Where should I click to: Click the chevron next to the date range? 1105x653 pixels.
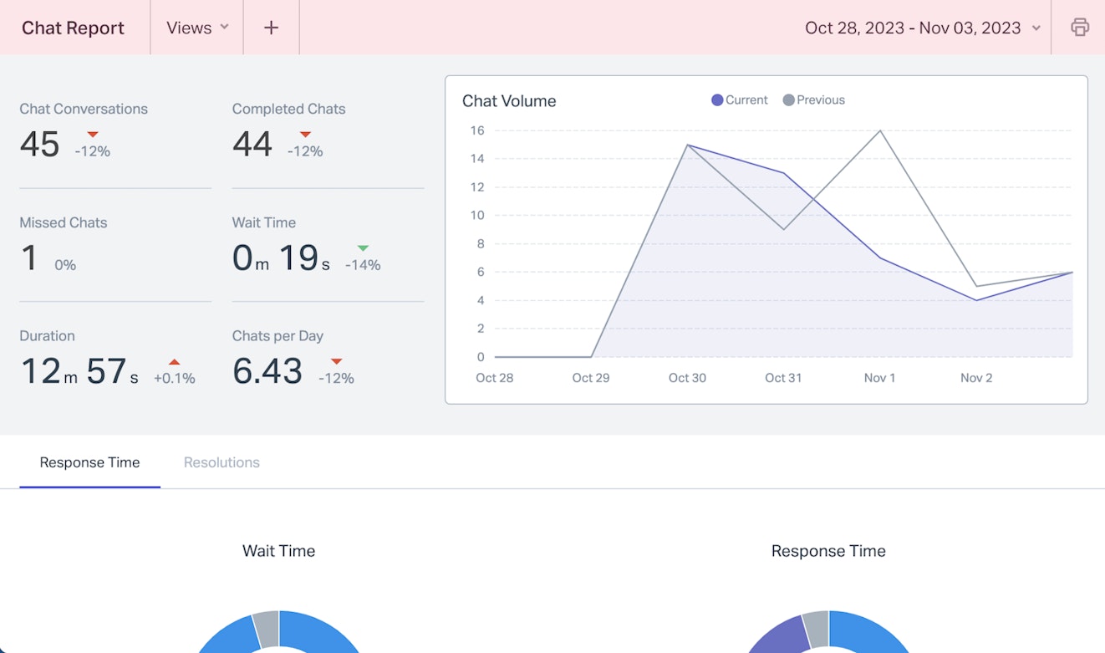(x=1036, y=28)
